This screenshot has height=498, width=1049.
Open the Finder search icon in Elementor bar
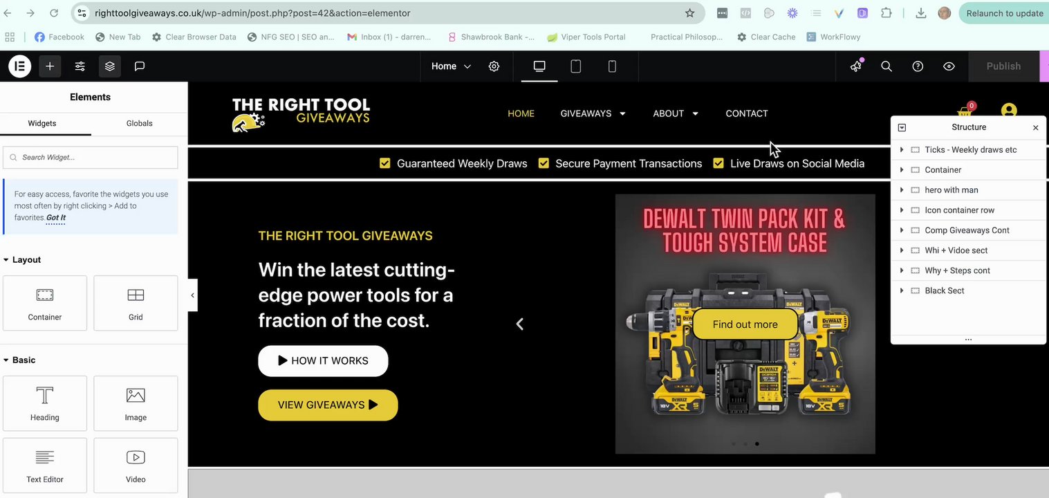pyautogui.click(x=886, y=66)
